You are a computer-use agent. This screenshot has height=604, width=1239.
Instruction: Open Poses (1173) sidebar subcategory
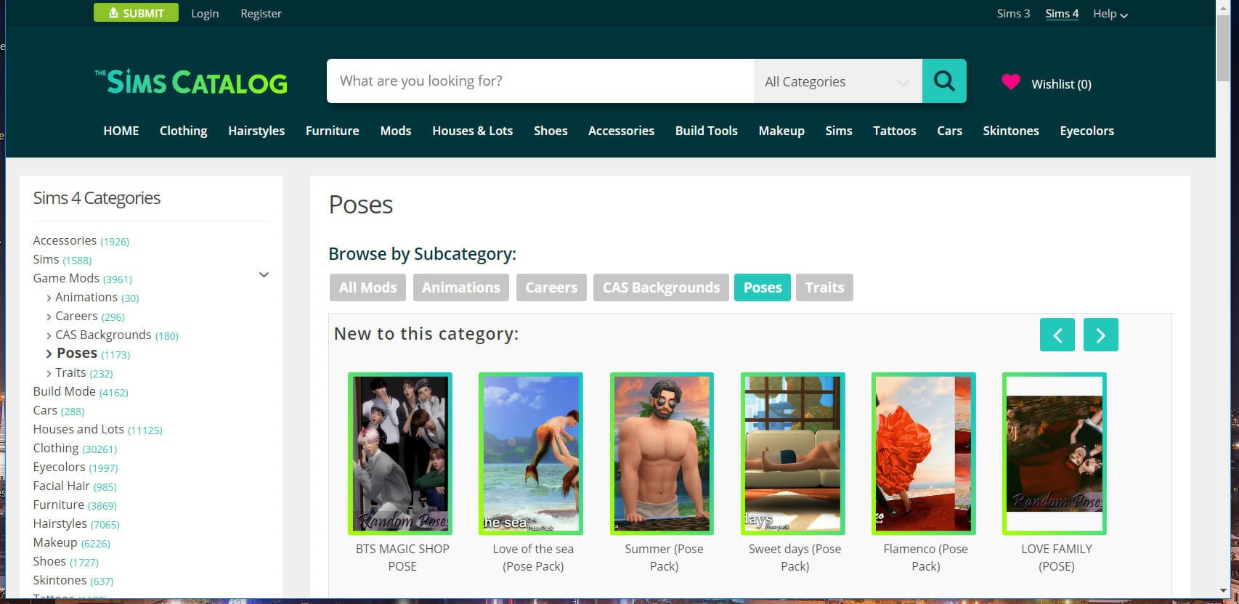pos(93,354)
